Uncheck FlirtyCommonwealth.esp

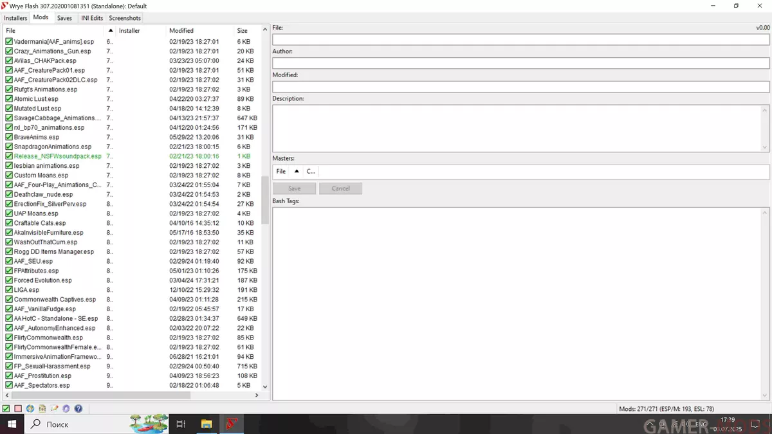(x=9, y=338)
